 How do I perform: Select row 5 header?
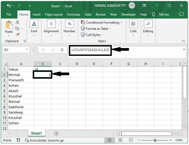[5, 91]
